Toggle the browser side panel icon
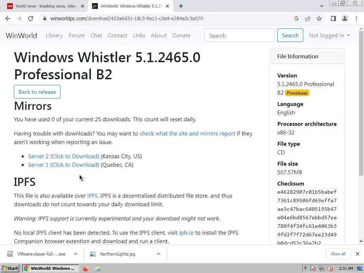The height and width of the screenshot is (273, 364). (333, 18)
